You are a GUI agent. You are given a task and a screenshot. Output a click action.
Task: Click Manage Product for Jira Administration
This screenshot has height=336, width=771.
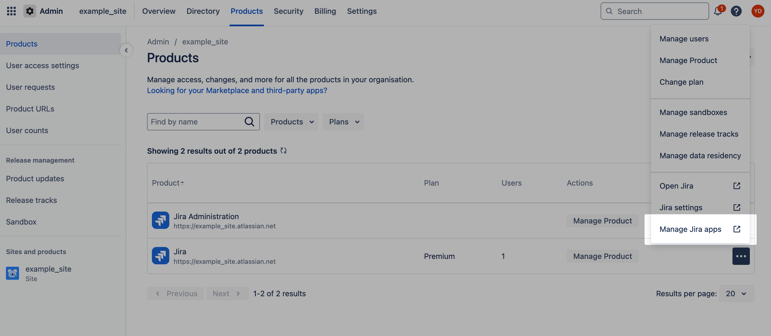[603, 220]
